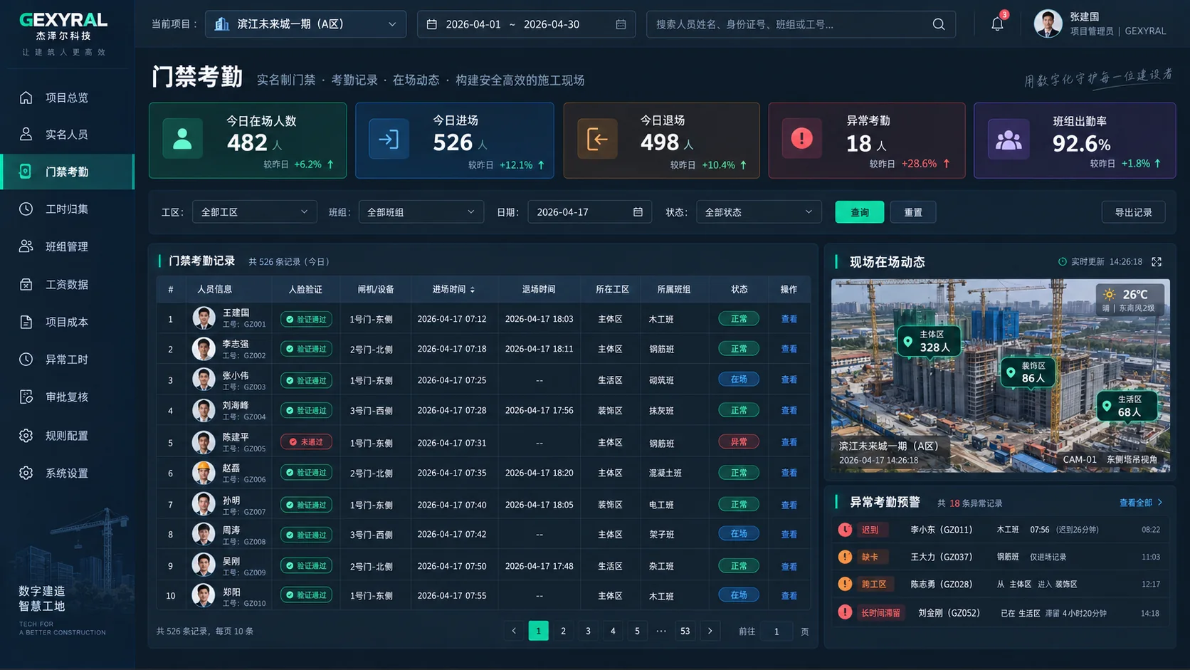
Task: Open 项目总览 in sidebar
Action: click(x=67, y=98)
